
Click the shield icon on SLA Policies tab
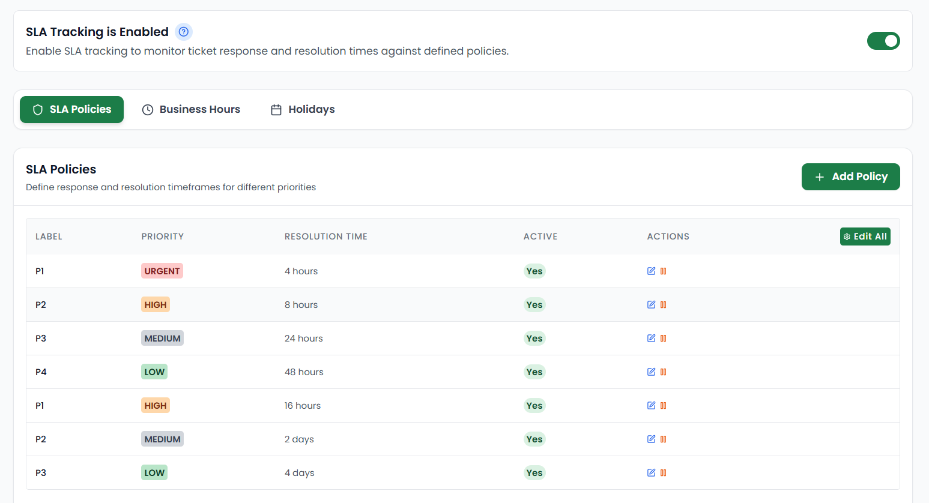tap(38, 109)
